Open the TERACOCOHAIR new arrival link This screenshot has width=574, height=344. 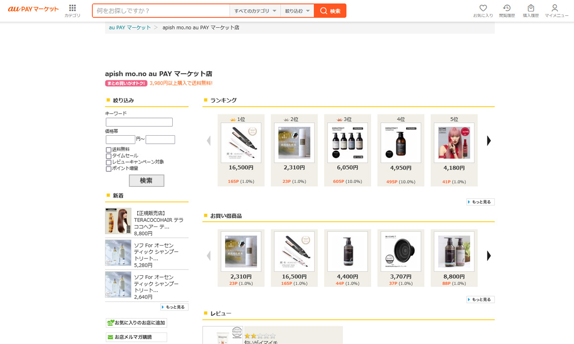[x=158, y=220]
